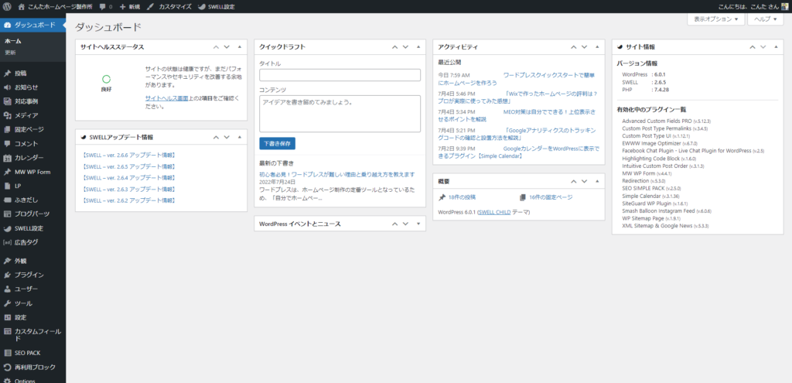This screenshot has width=792, height=383.
Task: Collapse the アクティビティ panel
Action: click(x=597, y=47)
